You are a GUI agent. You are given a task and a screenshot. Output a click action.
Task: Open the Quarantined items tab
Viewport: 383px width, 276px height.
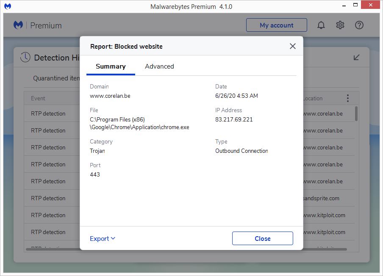56,78
